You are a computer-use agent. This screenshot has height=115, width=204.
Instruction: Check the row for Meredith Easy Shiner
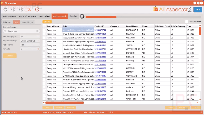pyautogui.click(x=44, y=53)
